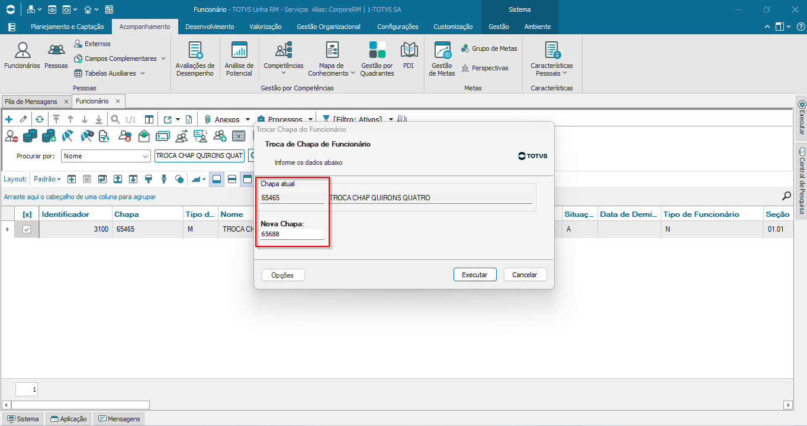Open the Aplicação status bar button

(x=68, y=419)
